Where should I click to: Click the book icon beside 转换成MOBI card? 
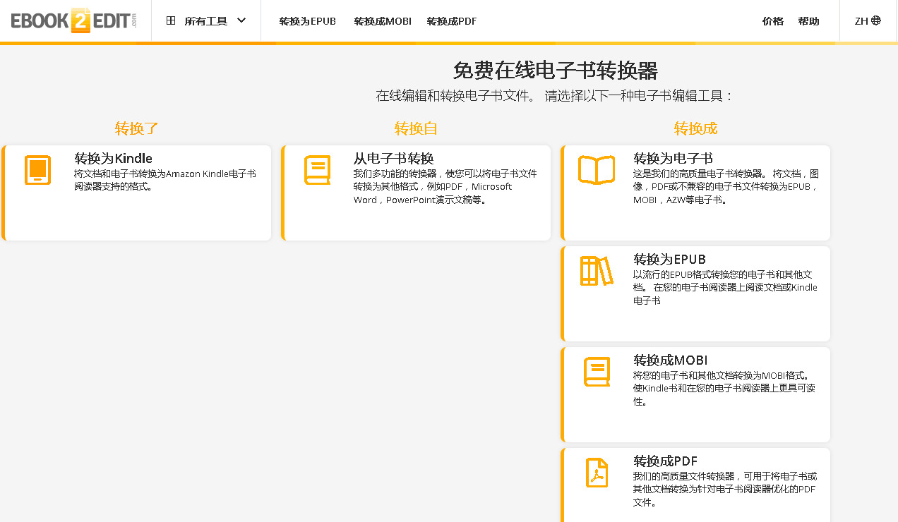(x=597, y=372)
